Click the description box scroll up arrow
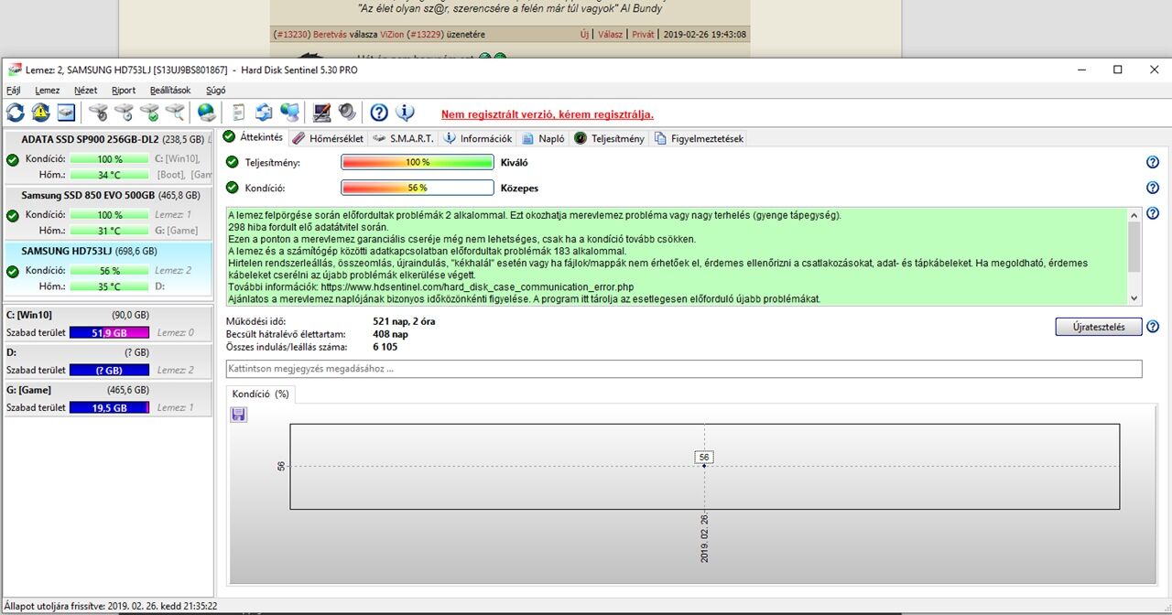 tap(1135, 215)
